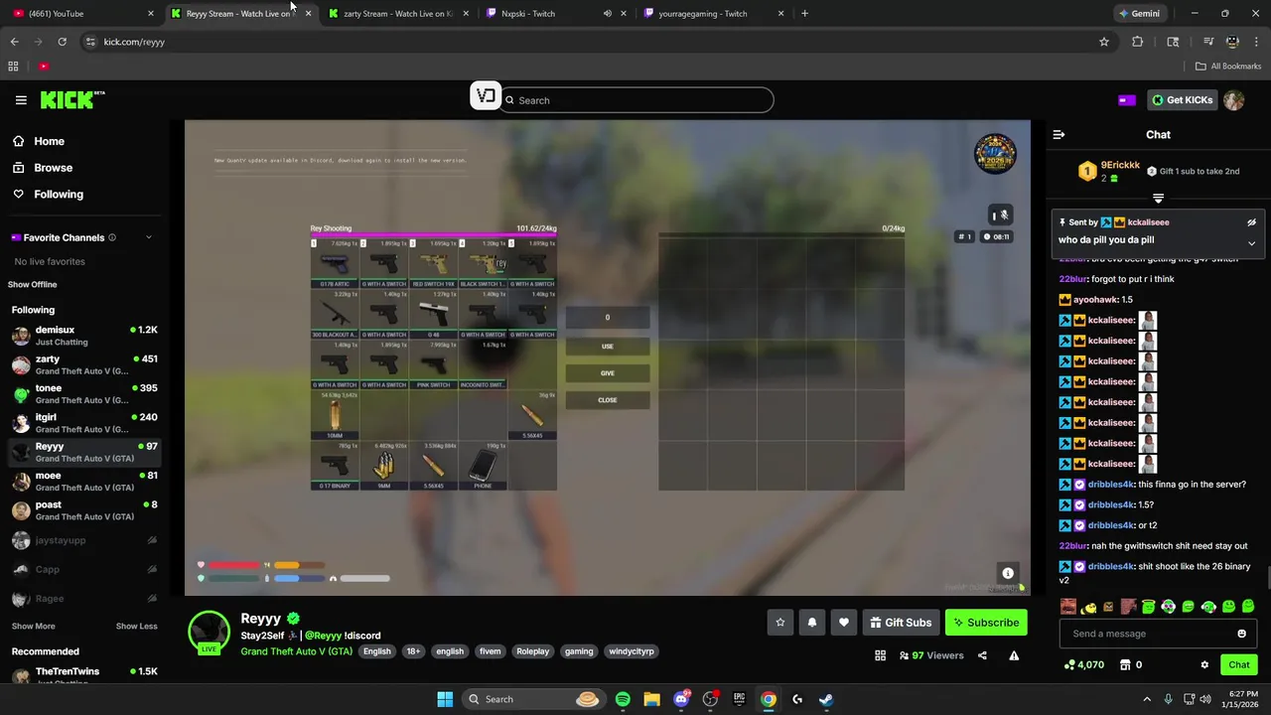The image size is (1271, 715).
Task: Open tonee channel in Following
Action: (x=84, y=394)
